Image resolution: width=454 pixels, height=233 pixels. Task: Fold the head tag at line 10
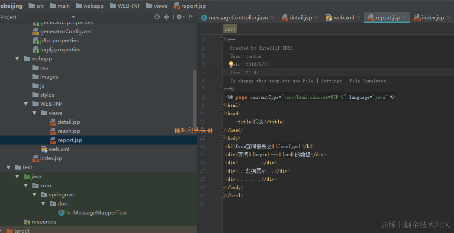[x=222, y=113]
